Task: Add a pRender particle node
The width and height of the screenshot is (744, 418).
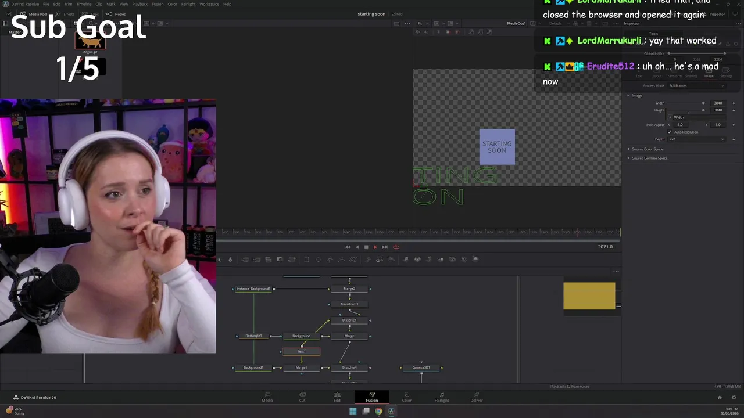Action: 391,260
